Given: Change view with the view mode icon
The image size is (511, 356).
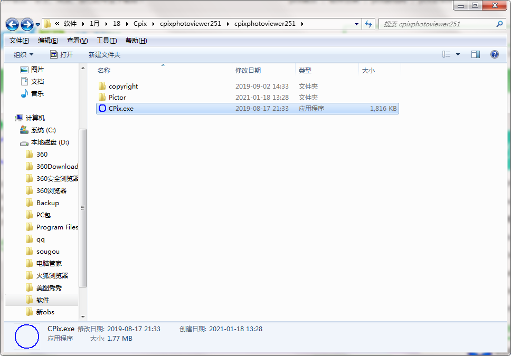Looking at the screenshot, I should coord(447,54).
